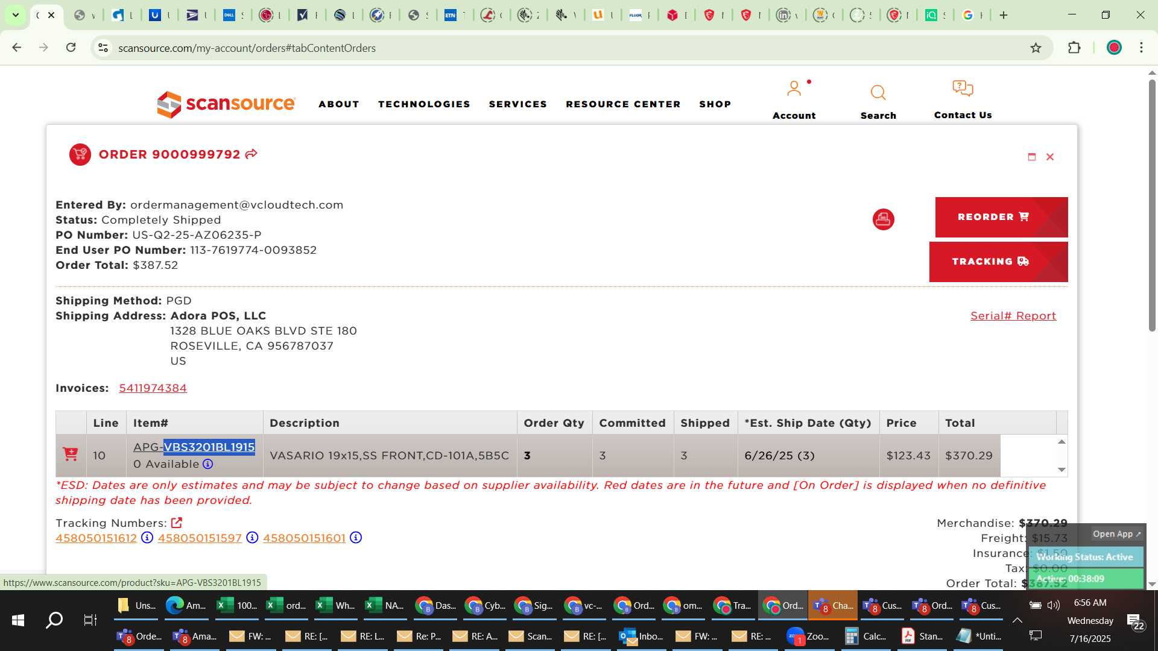1158x651 pixels.
Task: Open TECHNOLOGIES navigation menu
Action: 424,104
